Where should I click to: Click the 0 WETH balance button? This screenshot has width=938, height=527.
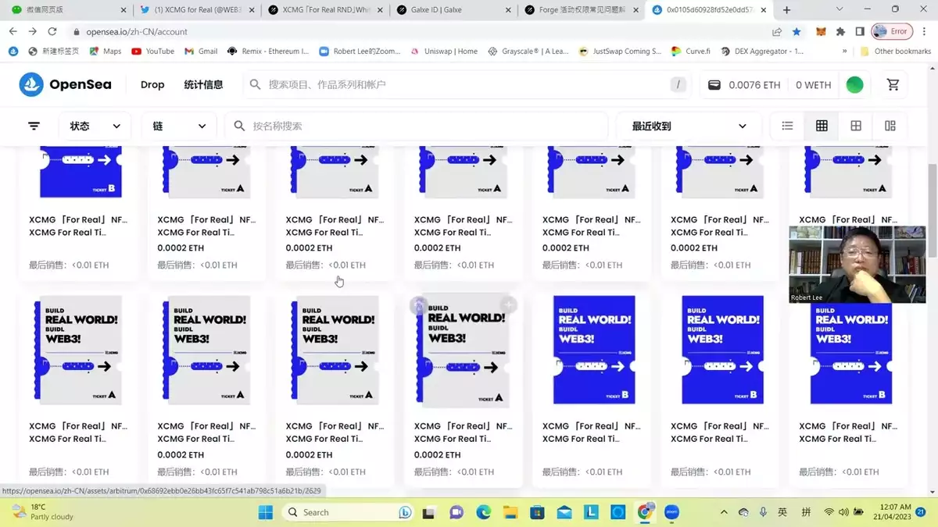[813, 84]
